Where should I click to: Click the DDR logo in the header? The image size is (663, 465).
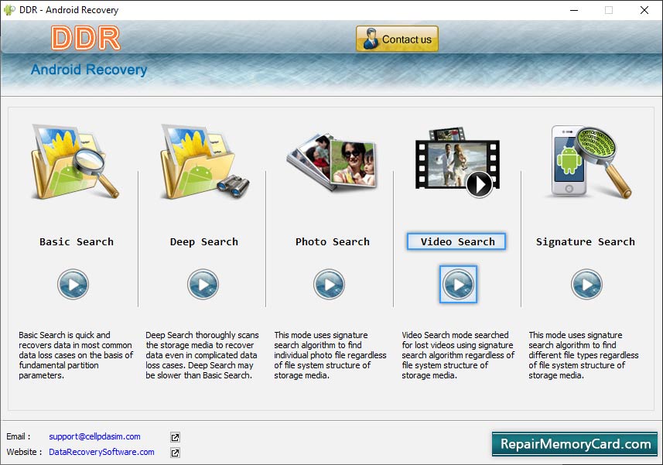tap(86, 39)
